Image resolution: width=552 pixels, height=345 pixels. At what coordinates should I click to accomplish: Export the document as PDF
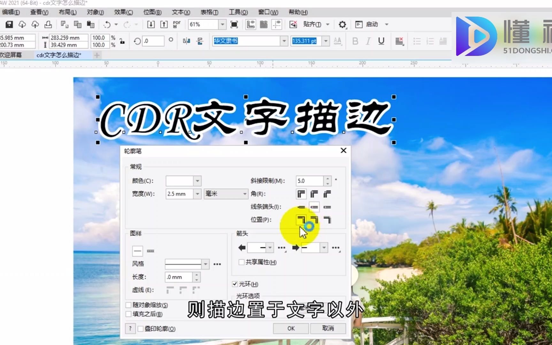[x=176, y=24]
